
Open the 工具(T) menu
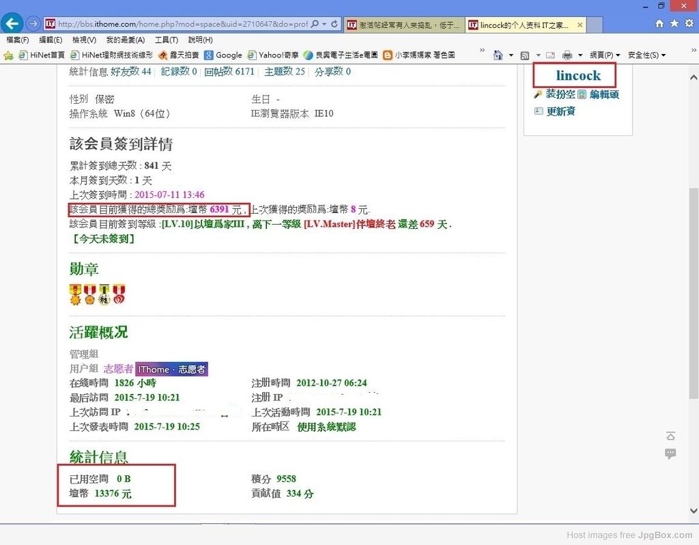coord(166,40)
